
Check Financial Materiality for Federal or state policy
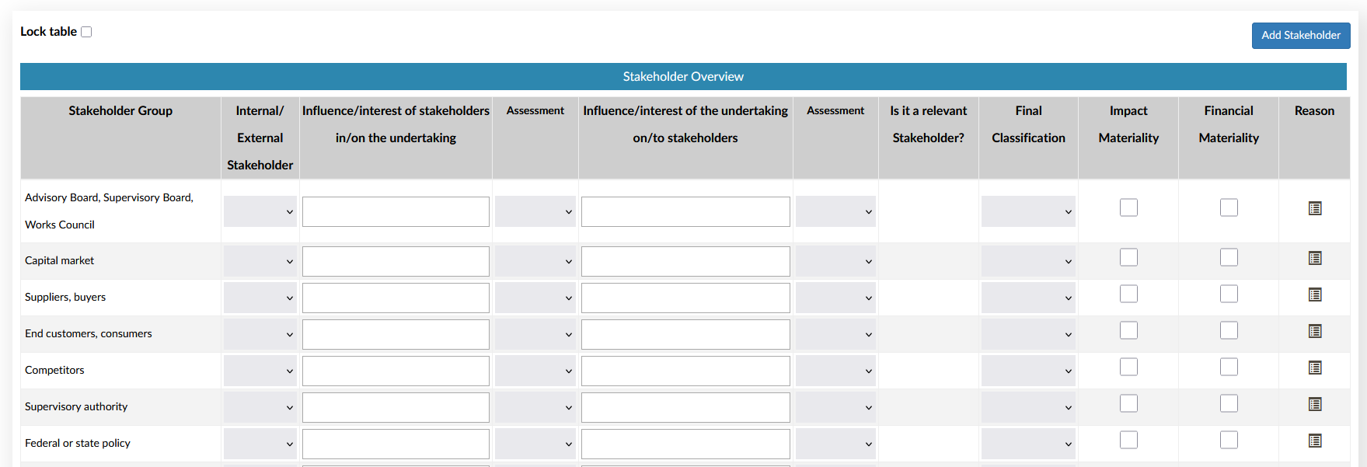tap(1229, 440)
